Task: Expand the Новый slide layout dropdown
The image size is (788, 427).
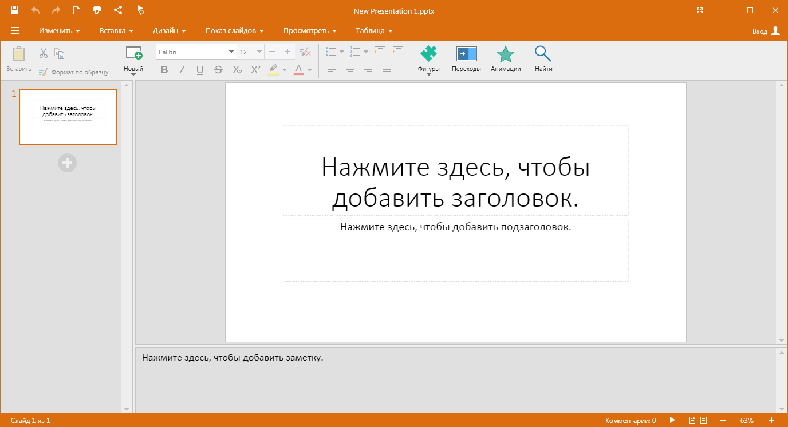Action: tap(133, 74)
